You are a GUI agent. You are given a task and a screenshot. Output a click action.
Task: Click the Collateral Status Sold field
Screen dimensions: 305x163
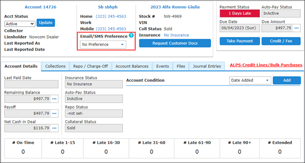click(94, 128)
